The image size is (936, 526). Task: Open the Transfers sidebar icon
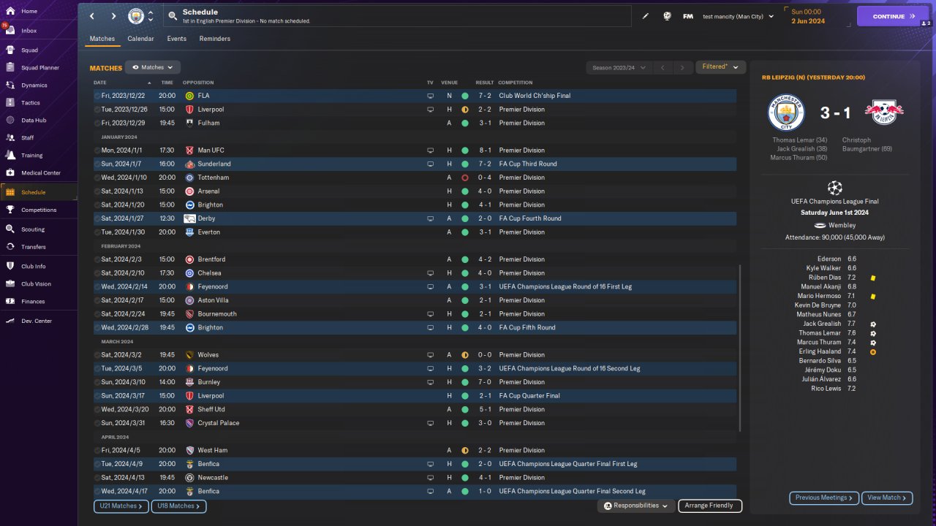pyautogui.click(x=10, y=247)
